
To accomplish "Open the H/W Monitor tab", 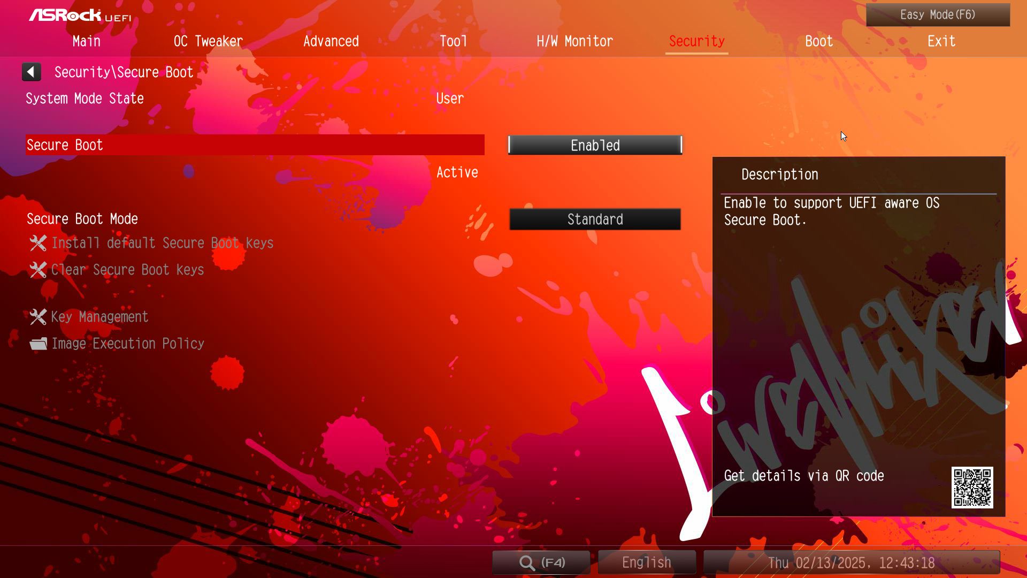I will click(574, 41).
